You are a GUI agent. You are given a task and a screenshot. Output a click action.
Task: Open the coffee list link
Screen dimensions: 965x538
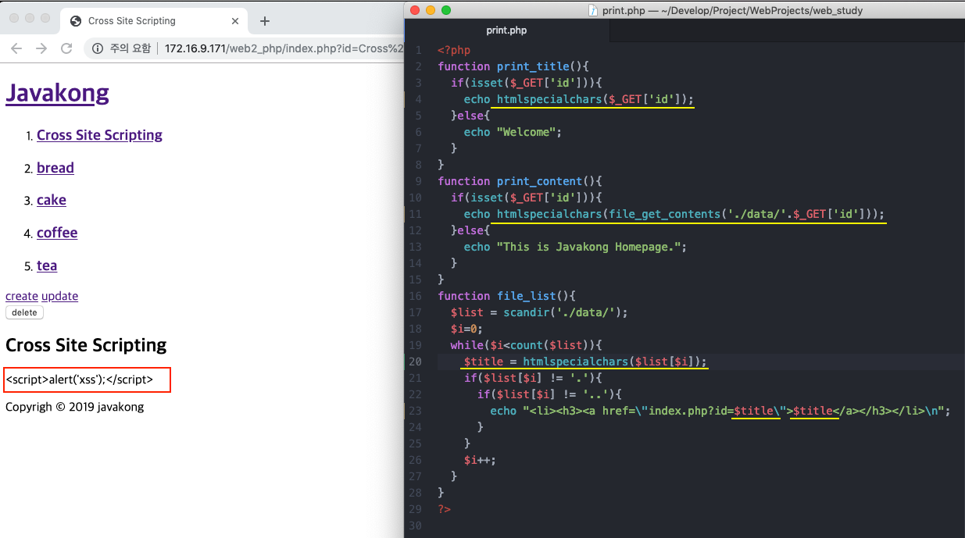[x=57, y=233]
